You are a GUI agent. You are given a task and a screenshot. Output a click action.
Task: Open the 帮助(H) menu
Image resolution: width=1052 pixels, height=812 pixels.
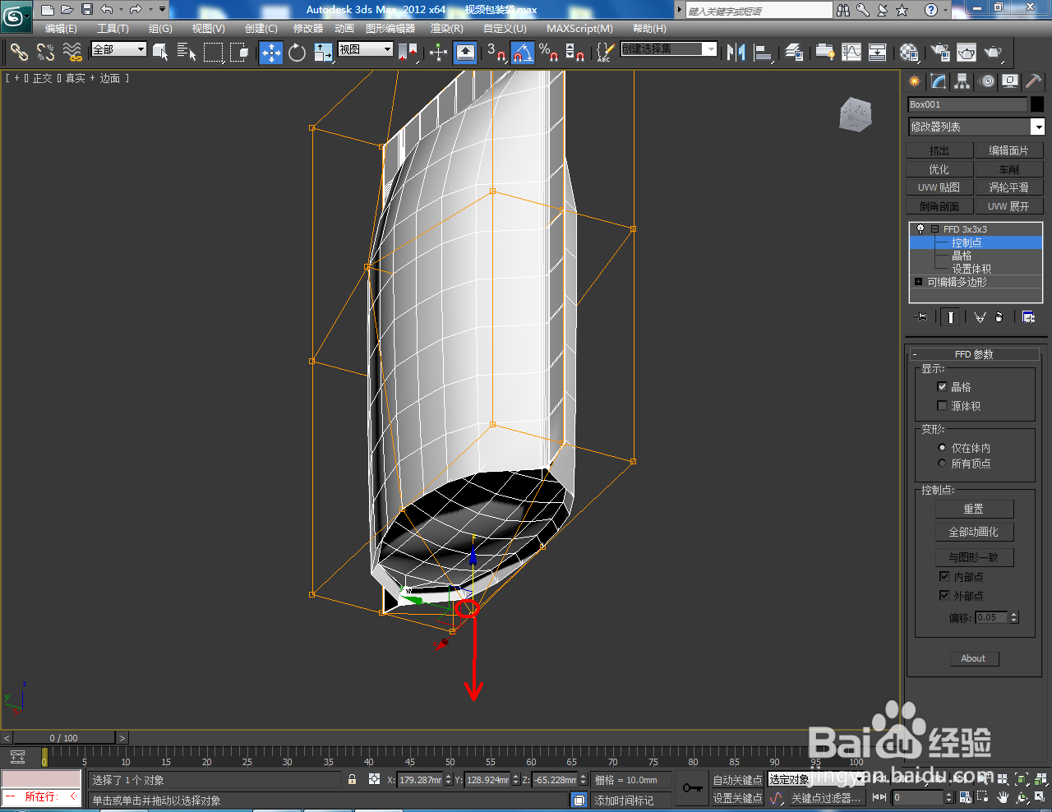pyautogui.click(x=649, y=29)
